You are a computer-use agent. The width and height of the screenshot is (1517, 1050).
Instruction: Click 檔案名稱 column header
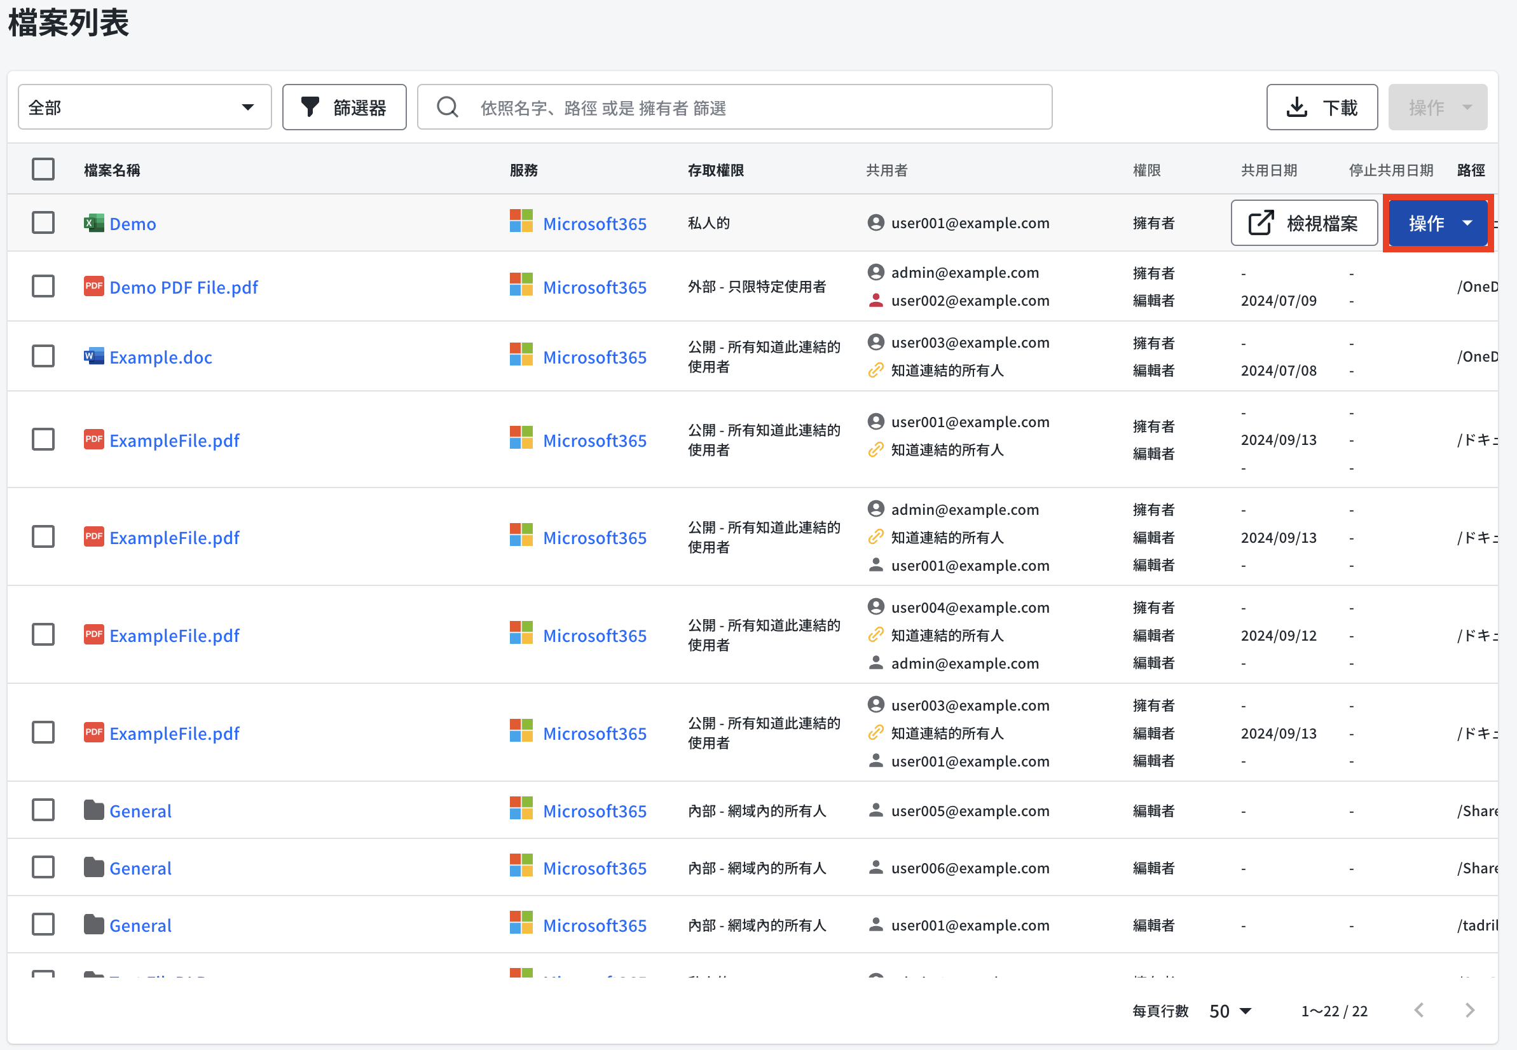(x=112, y=170)
